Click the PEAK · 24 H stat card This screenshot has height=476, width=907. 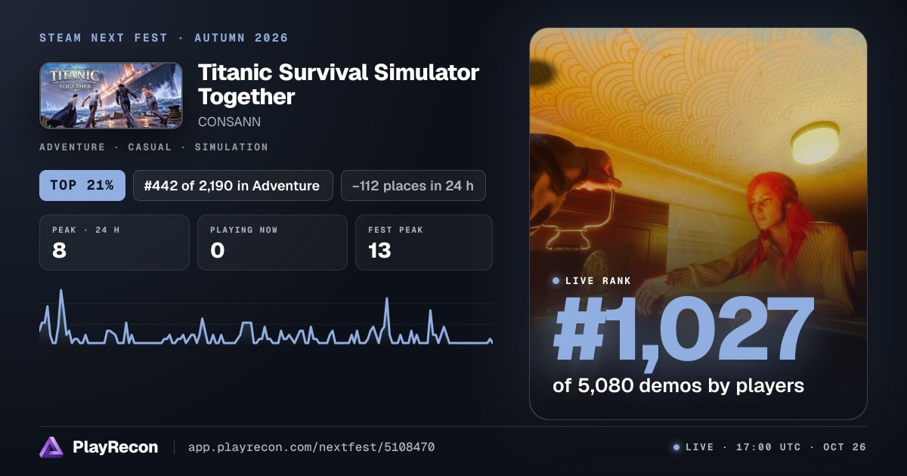point(114,243)
